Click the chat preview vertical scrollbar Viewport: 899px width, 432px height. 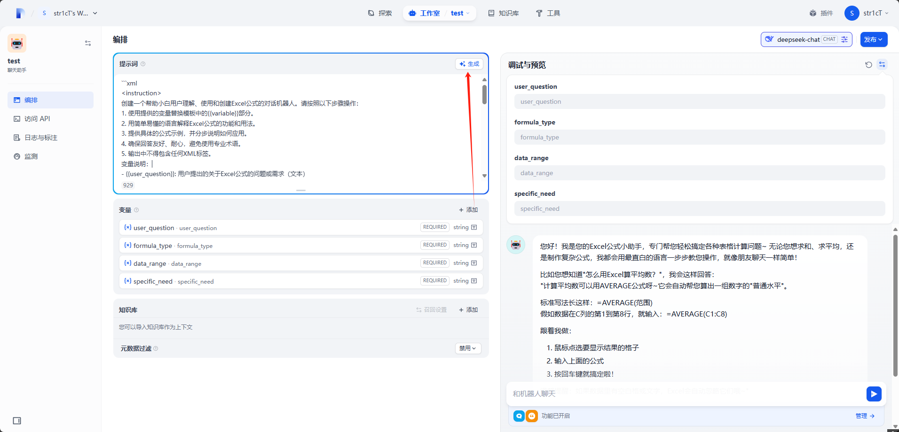895,305
